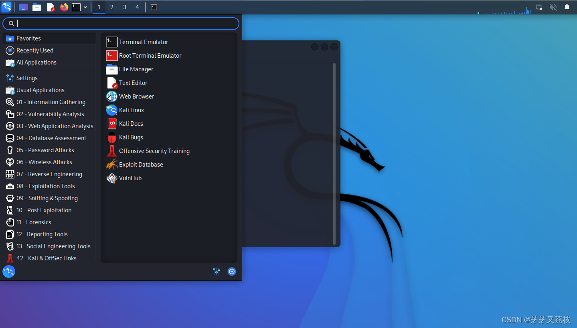Open Kali Docs favorites entry
The height and width of the screenshot is (328, 577).
[x=169, y=124]
